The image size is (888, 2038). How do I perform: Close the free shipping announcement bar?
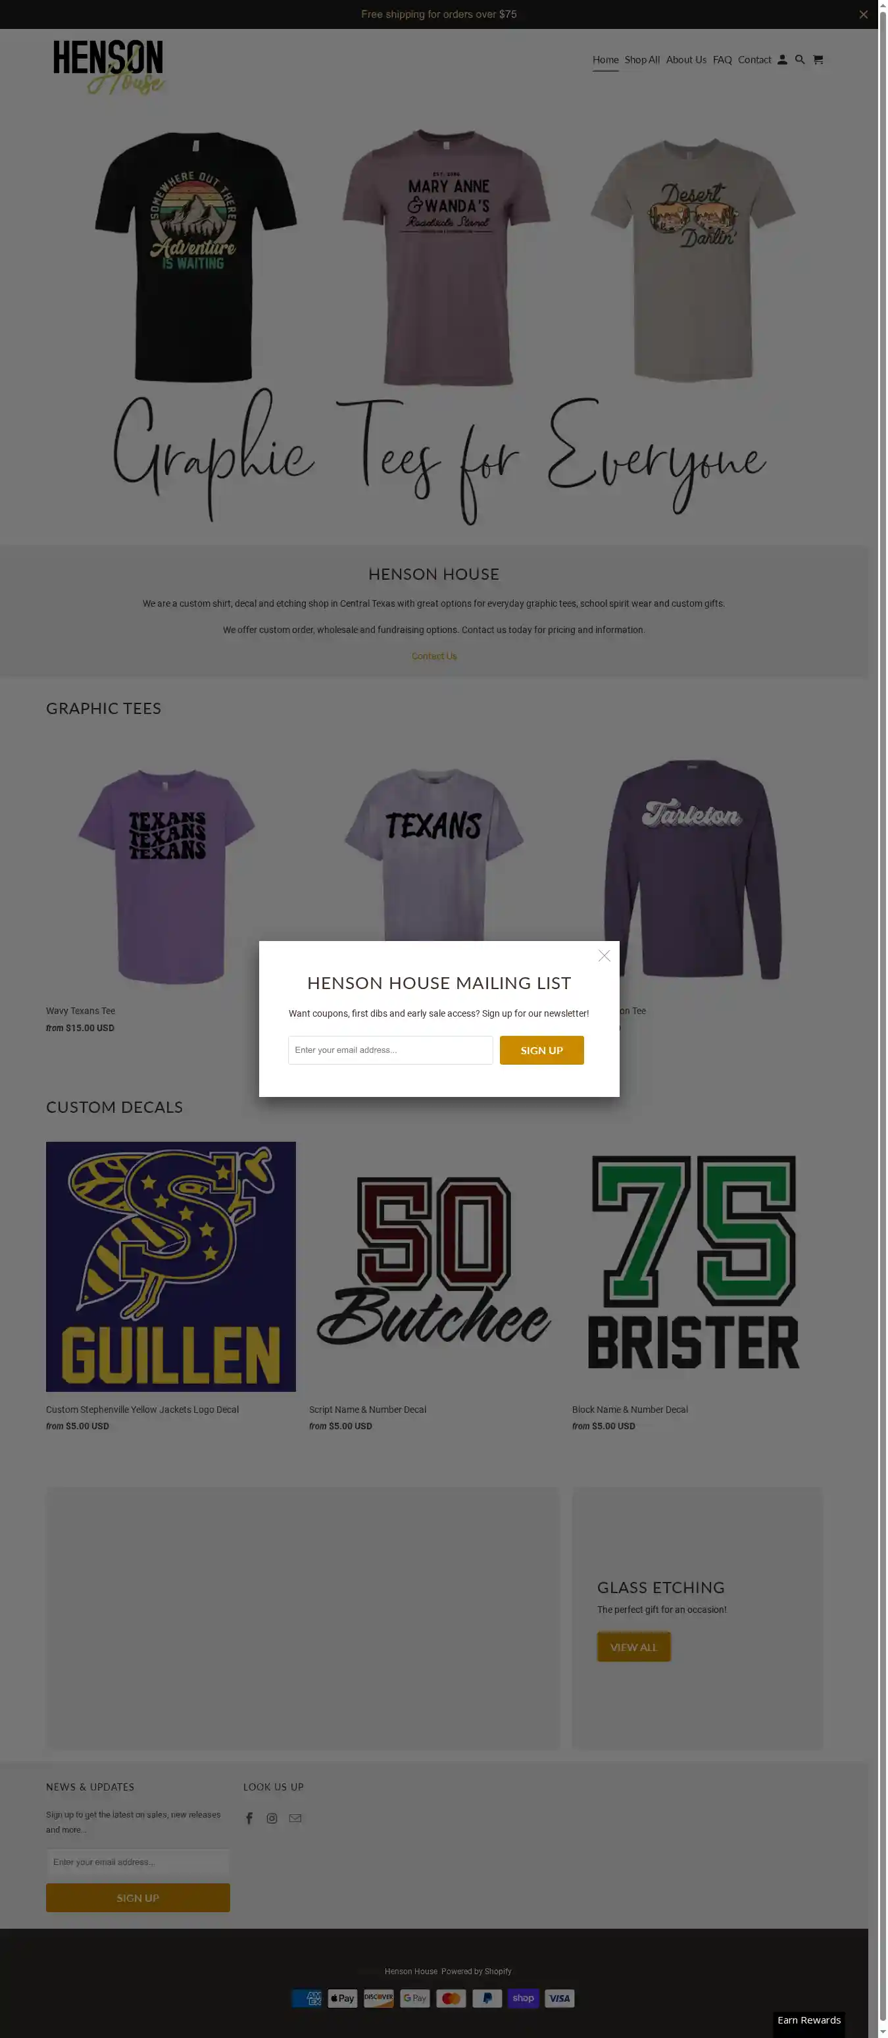863,14
